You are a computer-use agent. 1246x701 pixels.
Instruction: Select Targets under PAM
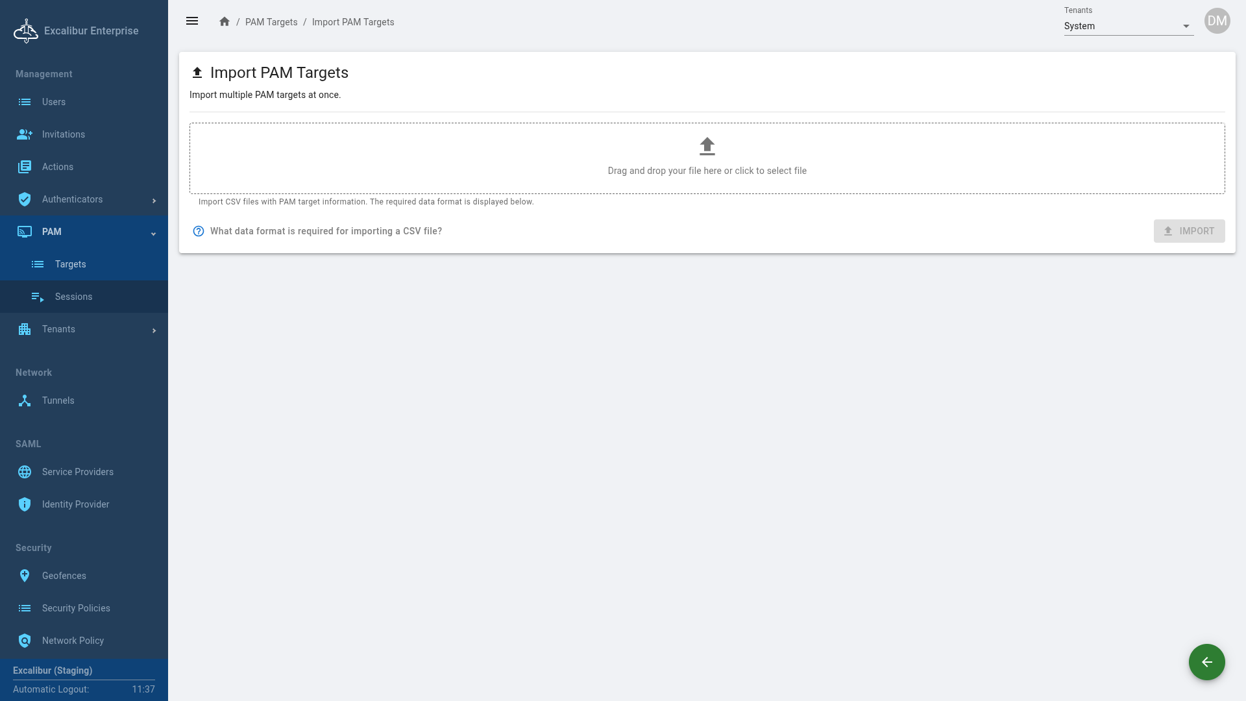pos(70,264)
